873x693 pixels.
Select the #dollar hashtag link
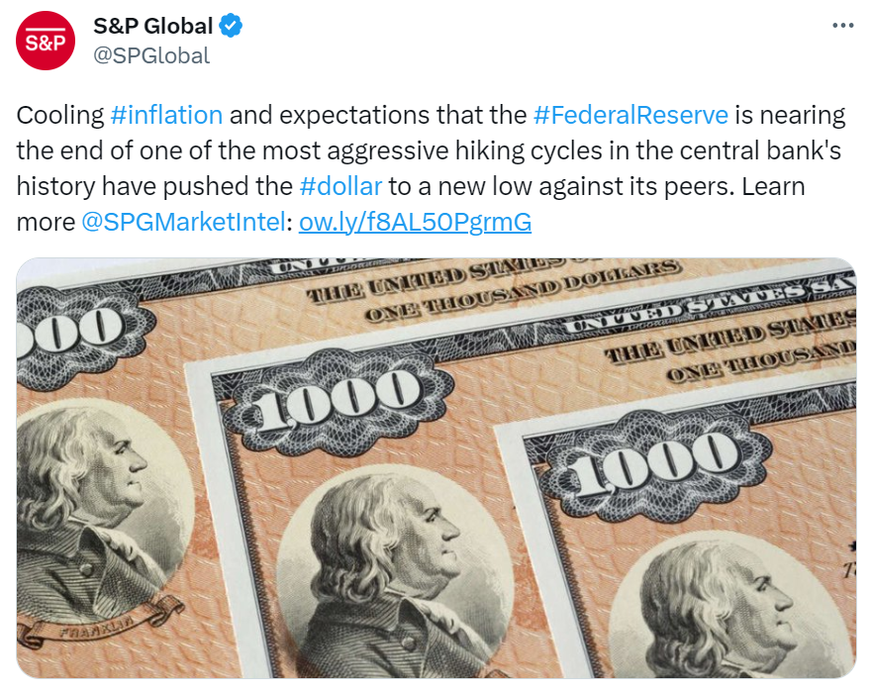340,186
